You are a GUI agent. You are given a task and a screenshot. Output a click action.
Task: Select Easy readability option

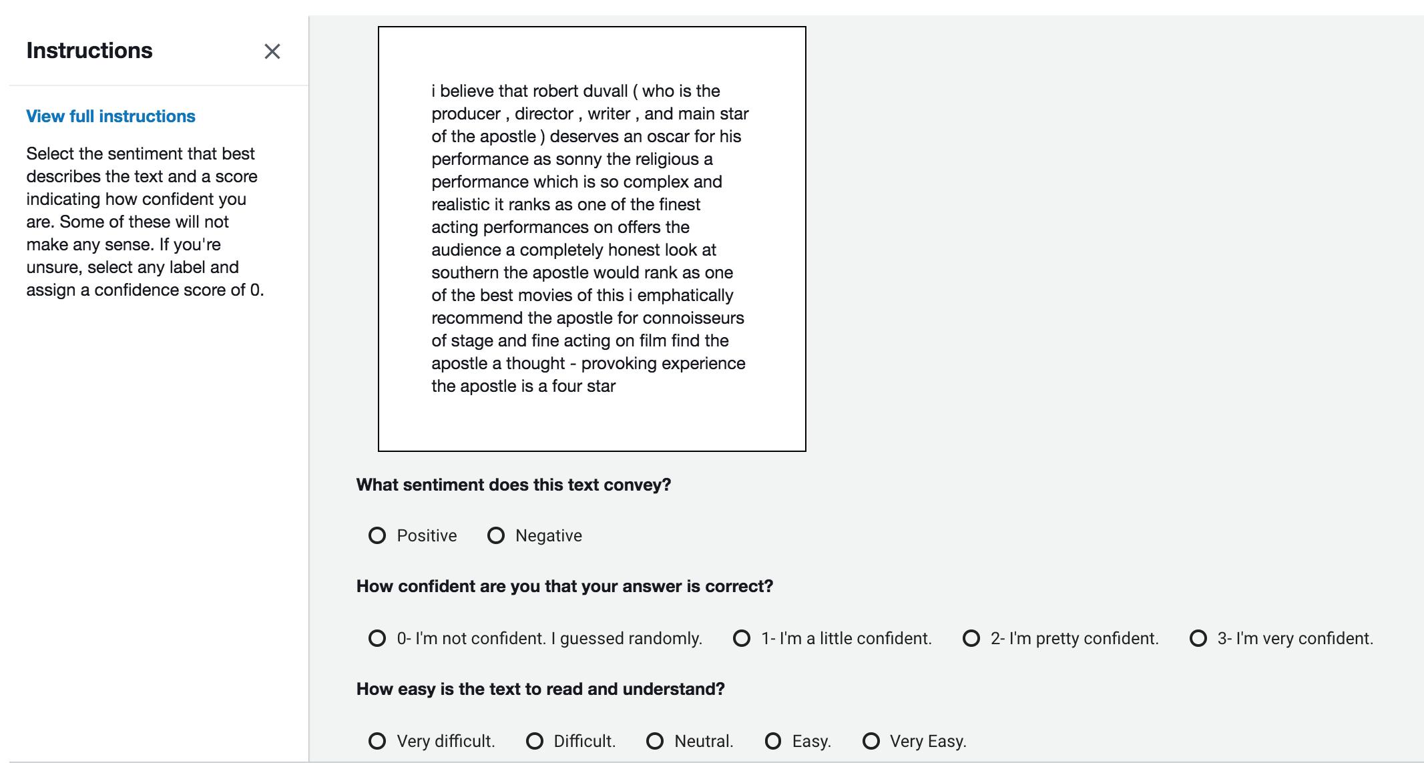point(773,741)
